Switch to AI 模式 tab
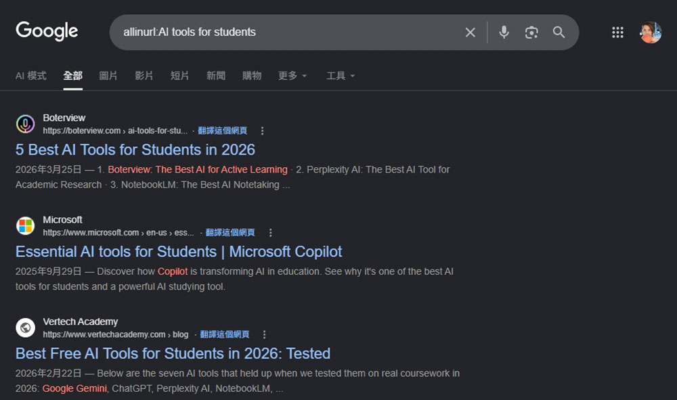Screen dimensions: 677x400 (x=30, y=76)
